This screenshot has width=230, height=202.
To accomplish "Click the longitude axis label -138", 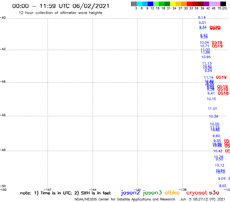I will 183,190.
